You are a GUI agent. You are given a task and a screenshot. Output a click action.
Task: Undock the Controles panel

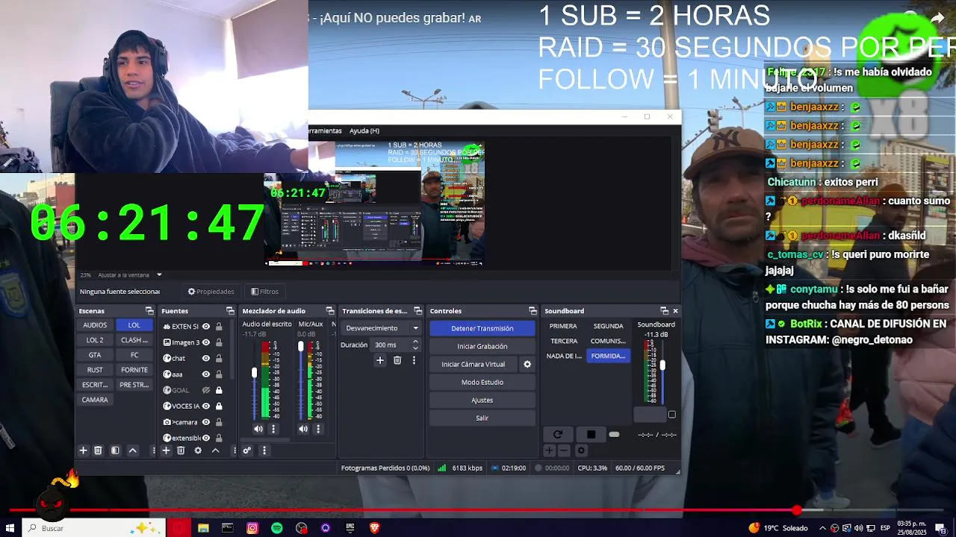[533, 311]
